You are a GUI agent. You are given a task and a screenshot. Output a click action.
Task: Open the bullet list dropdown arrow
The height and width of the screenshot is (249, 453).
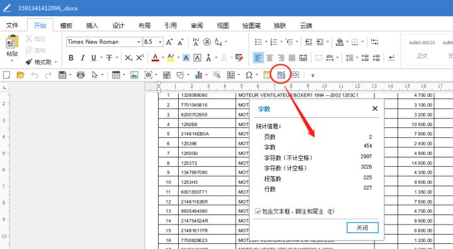point(266,42)
